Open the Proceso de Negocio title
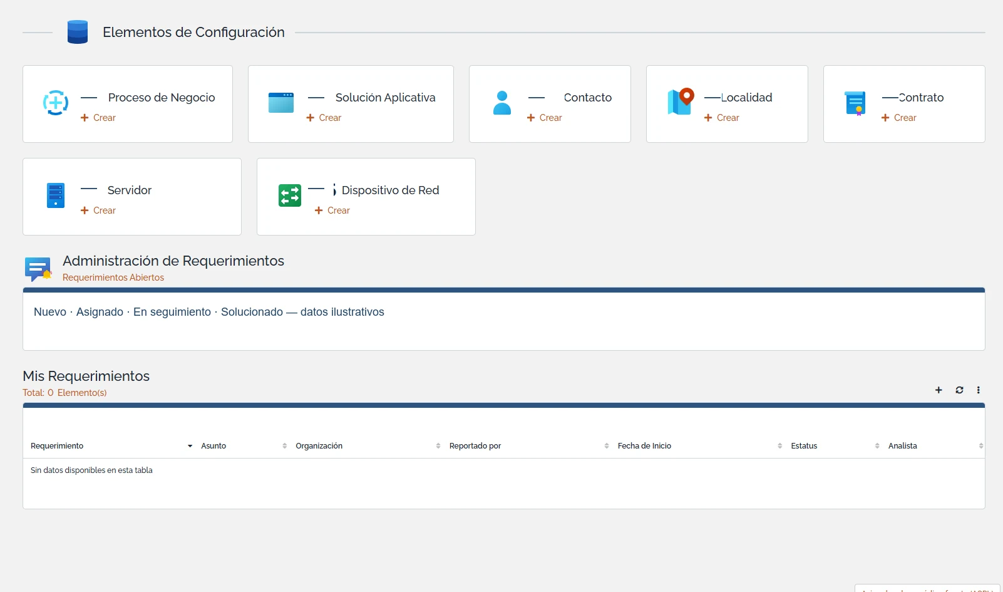Viewport: 1003px width, 592px height. point(162,98)
